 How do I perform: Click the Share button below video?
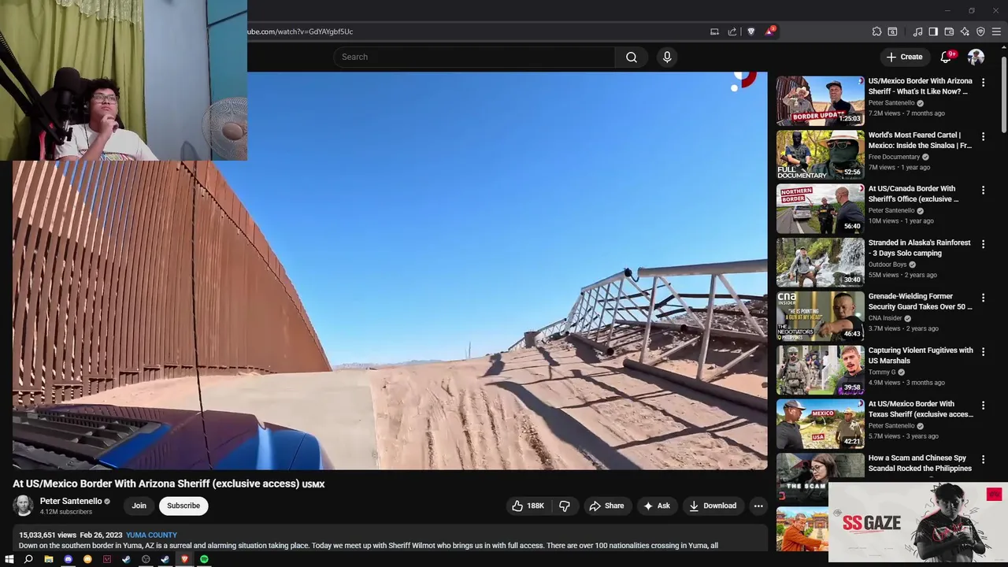tap(606, 506)
